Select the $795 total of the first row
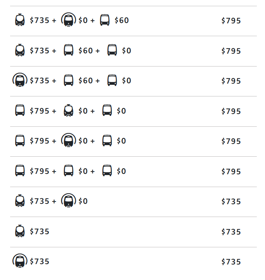The height and width of the screenshot is (280, 265). [x=231, y=21]
